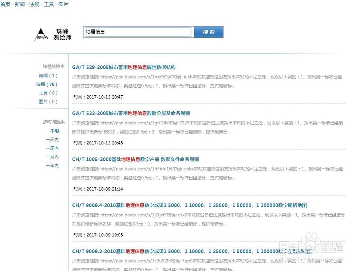Filter results by 新闻 ( 1 ) module

point(48,76)
